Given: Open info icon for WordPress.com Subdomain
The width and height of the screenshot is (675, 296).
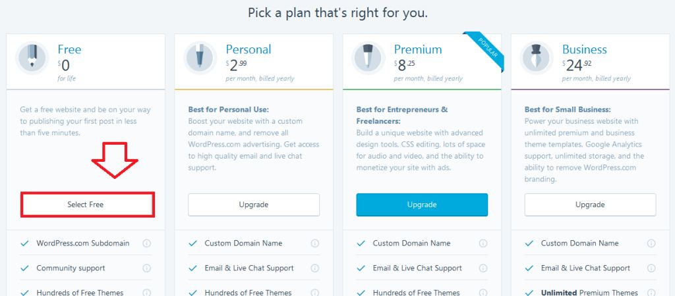Looking at the screenshot, I should (x=147, y=243).
